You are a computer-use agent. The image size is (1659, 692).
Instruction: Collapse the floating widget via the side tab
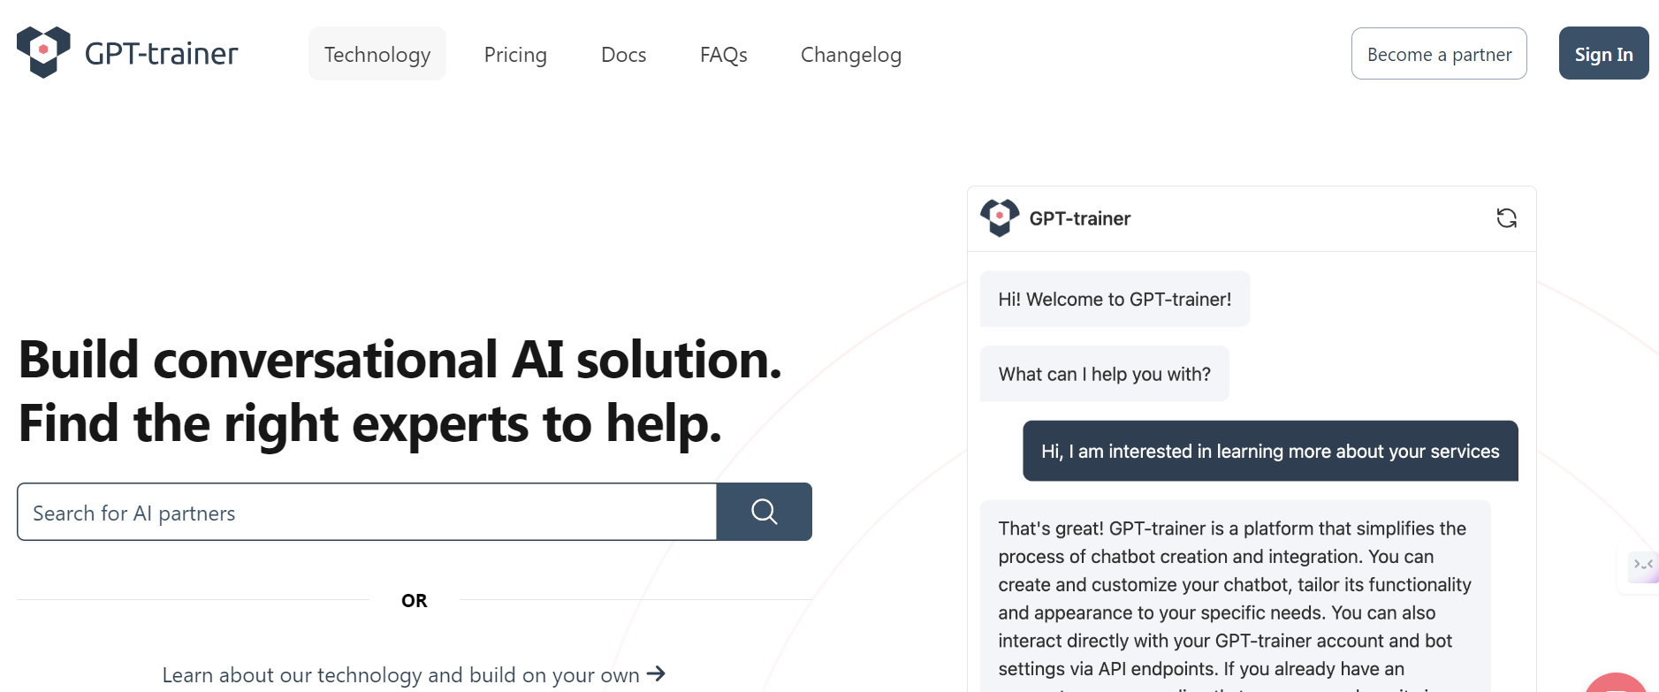click(1641, 566)
